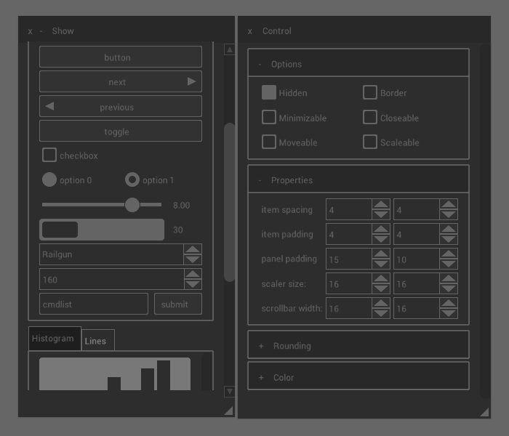This screenshot has width=509, height=436.
Task: Close the Control window with x
Action: [x=249, y=31]
